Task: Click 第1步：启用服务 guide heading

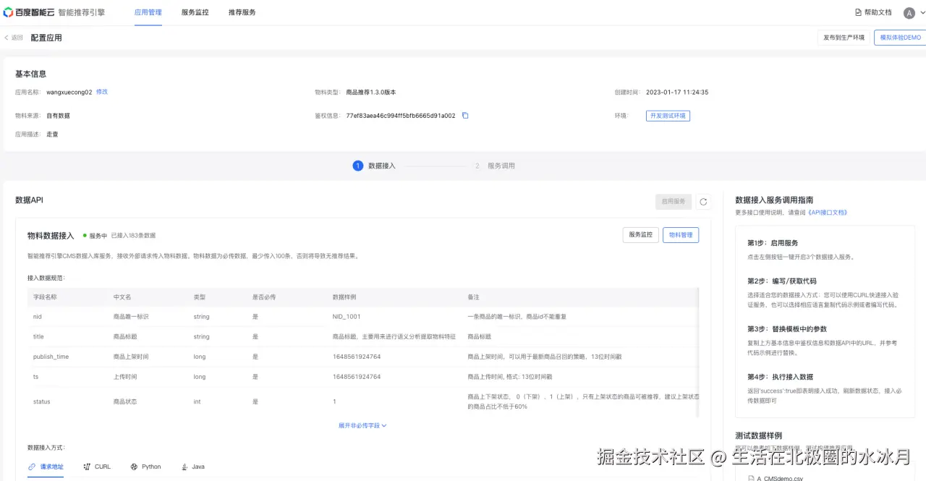Action: (773, 243)
